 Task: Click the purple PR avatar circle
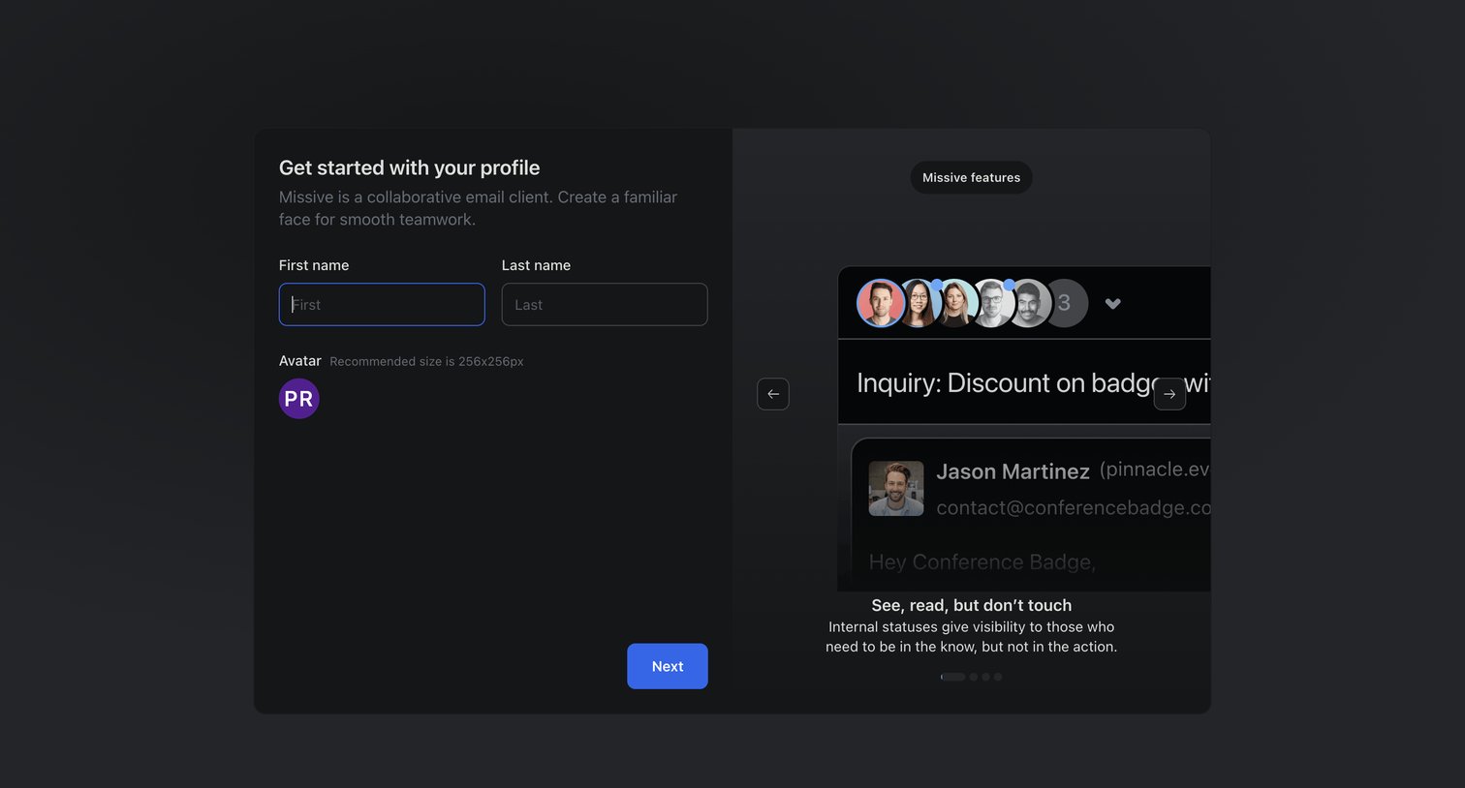299,399
